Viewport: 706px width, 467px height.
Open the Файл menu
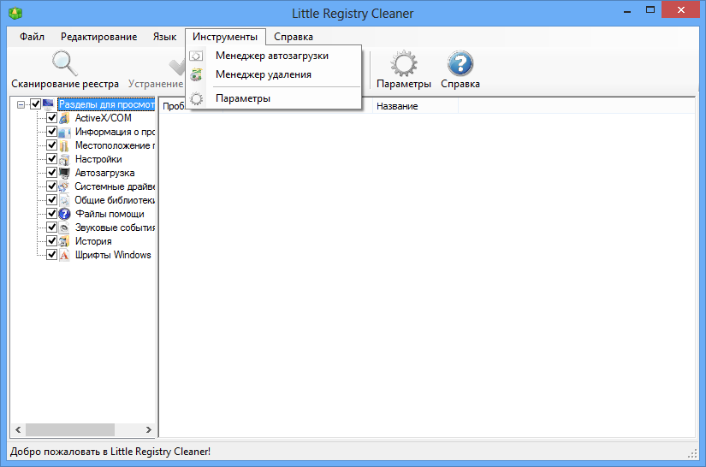[32, 37]
